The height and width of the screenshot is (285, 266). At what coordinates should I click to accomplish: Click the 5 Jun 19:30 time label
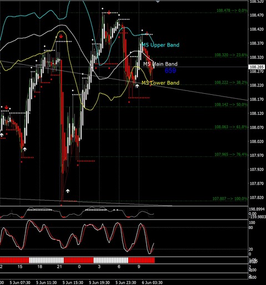[99, 283]
